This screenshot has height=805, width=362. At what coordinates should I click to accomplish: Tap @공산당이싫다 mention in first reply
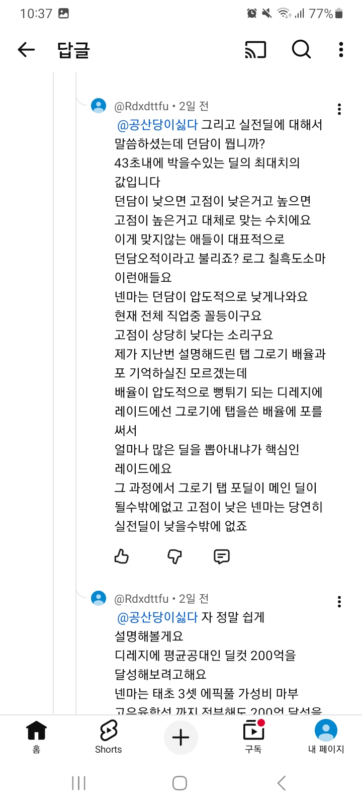(x=157, y=125)
